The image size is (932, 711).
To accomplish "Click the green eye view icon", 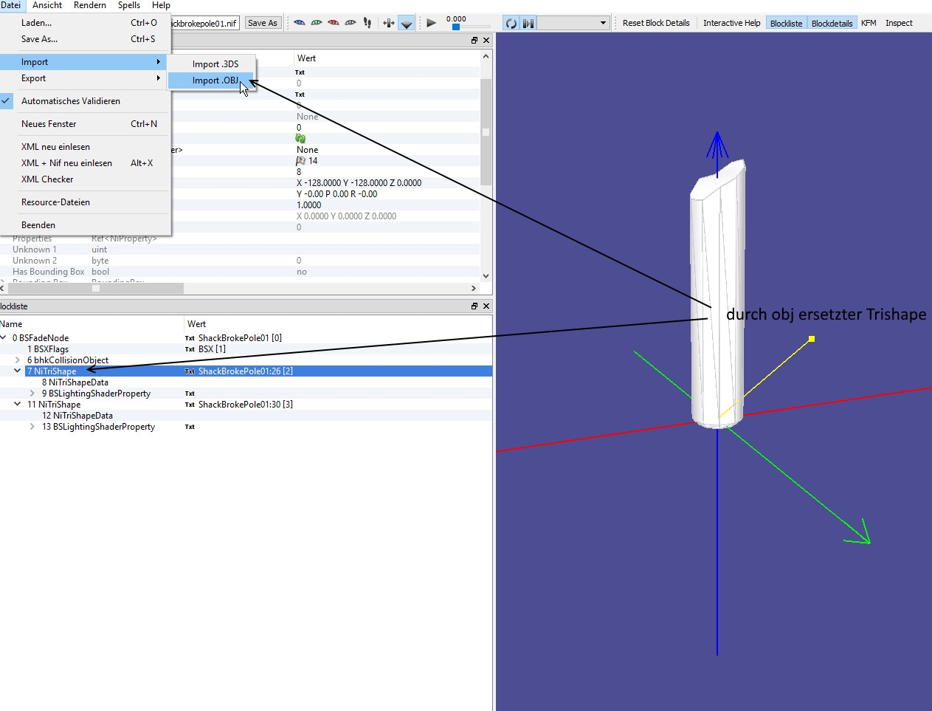I will click(317, 23).
